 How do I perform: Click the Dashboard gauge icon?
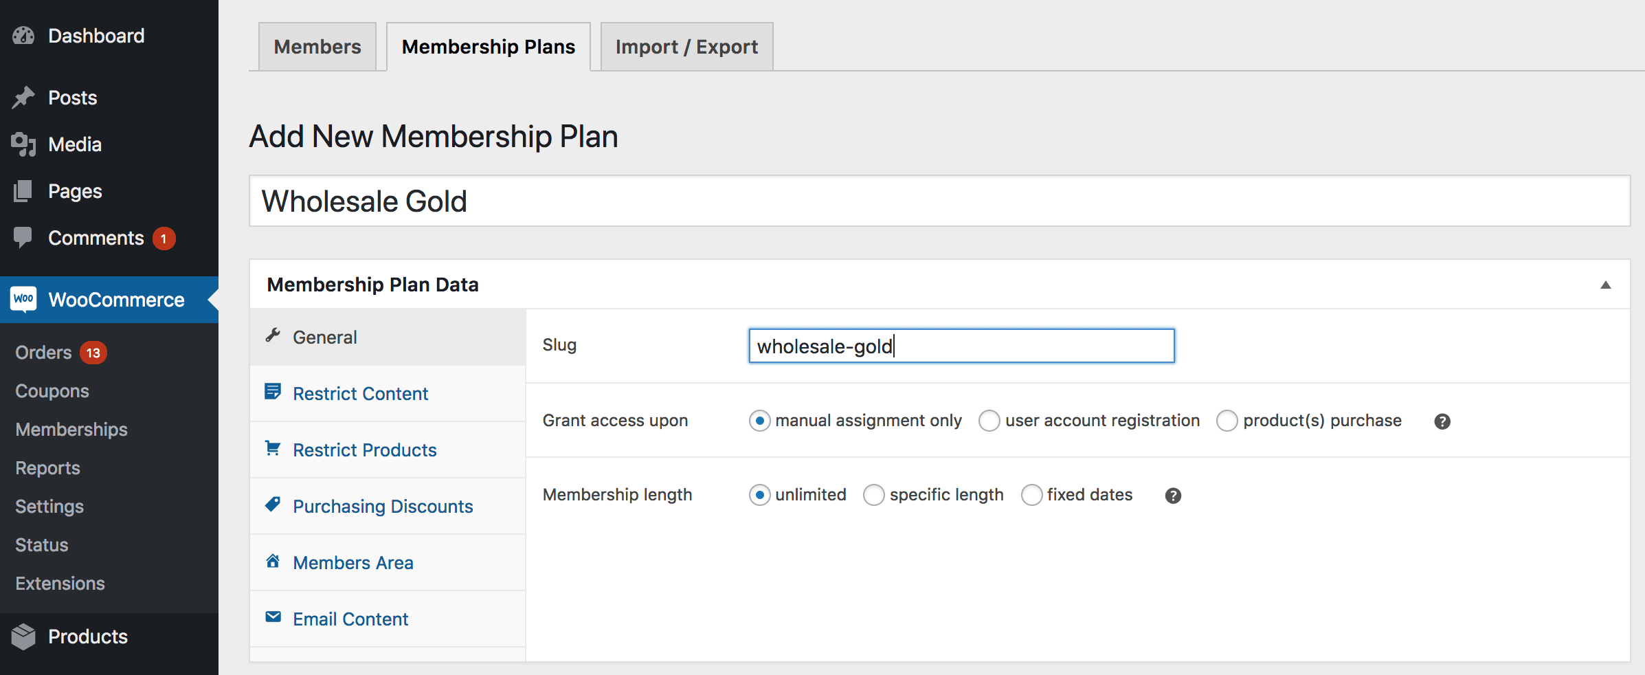click(23, 36)
